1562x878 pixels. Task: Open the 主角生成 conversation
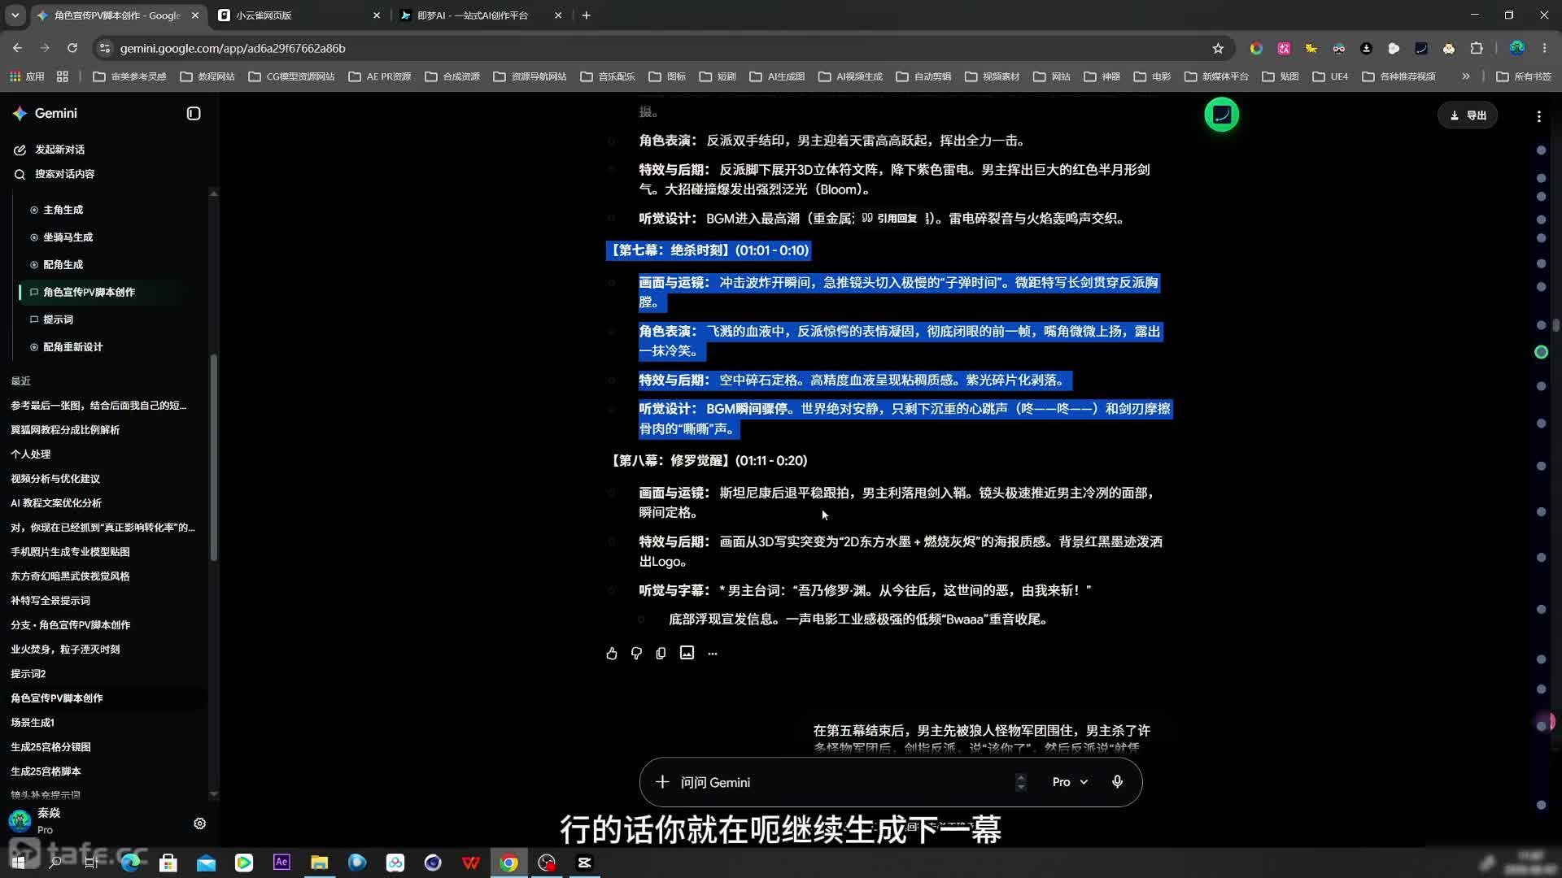(63, 210)
